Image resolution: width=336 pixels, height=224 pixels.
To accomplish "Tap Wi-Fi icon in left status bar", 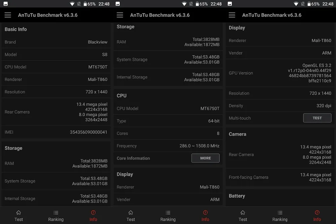I will click(x=72, y=4).
